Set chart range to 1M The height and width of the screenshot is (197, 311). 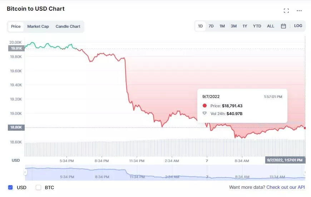tap(222, 26)
